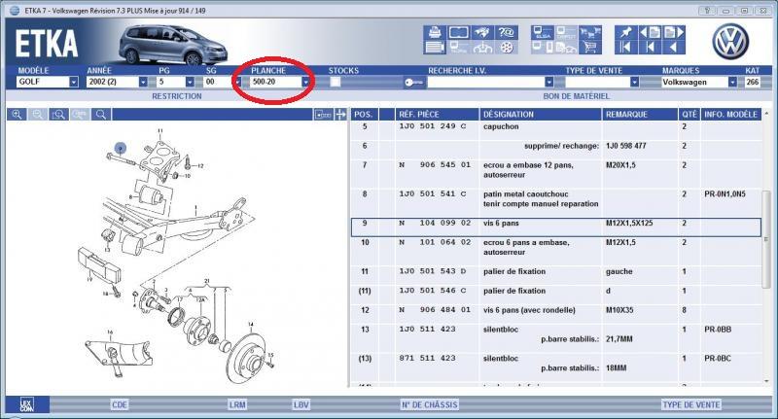Viewport: 778px width, 419px height.
Task: Expand the PG dropdown
Action: 190,82
